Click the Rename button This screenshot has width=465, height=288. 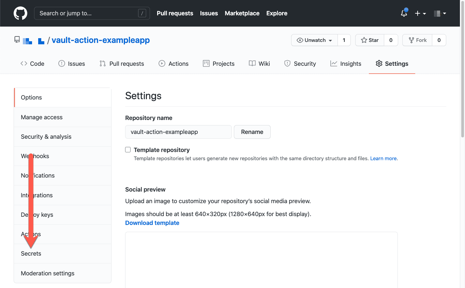point(252,132)
